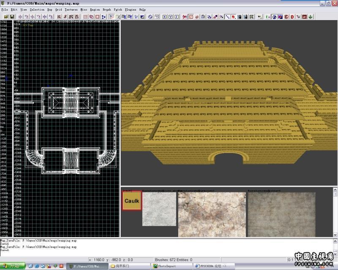
Task: Click the texture browser scroll-down arrow
Action: click(x=335, y=235)
